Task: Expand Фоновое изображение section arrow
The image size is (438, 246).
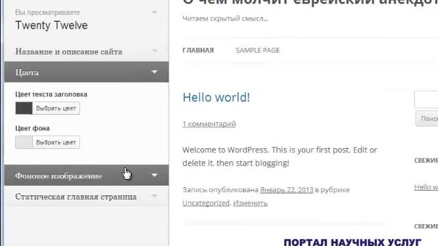Action: click(x=154, y=175)
